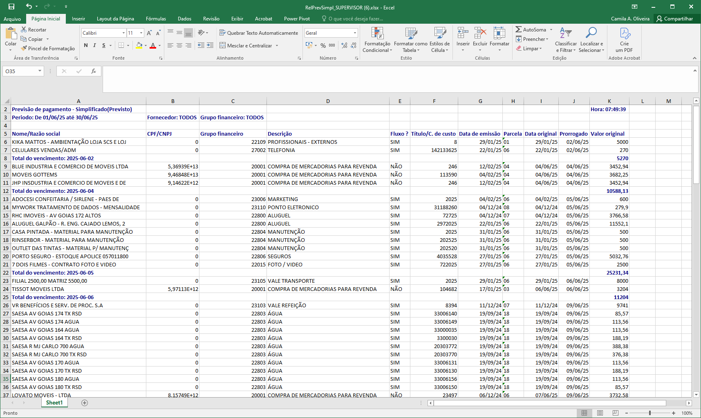This screenshot has width=701, height=418.
Task: Switch to Page Break Preview icon
Action: (616, 413)
